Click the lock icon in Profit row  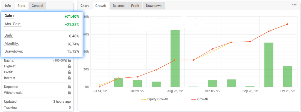pyautogui.click(x=69, y=72)
